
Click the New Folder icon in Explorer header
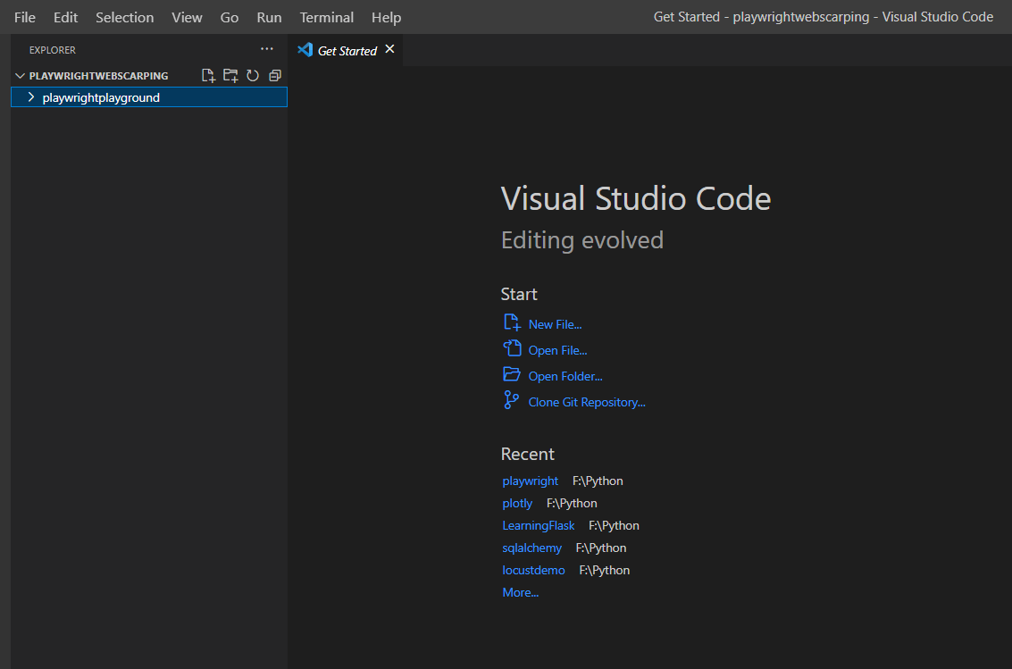pos(230,75)
